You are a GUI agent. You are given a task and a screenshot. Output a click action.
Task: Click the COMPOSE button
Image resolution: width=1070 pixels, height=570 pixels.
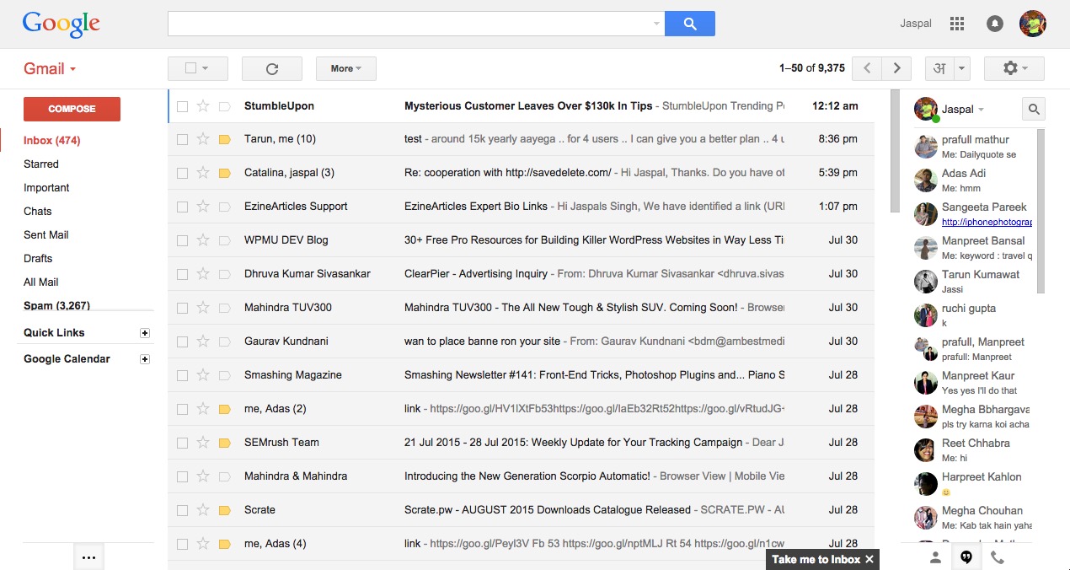point(72,109)
